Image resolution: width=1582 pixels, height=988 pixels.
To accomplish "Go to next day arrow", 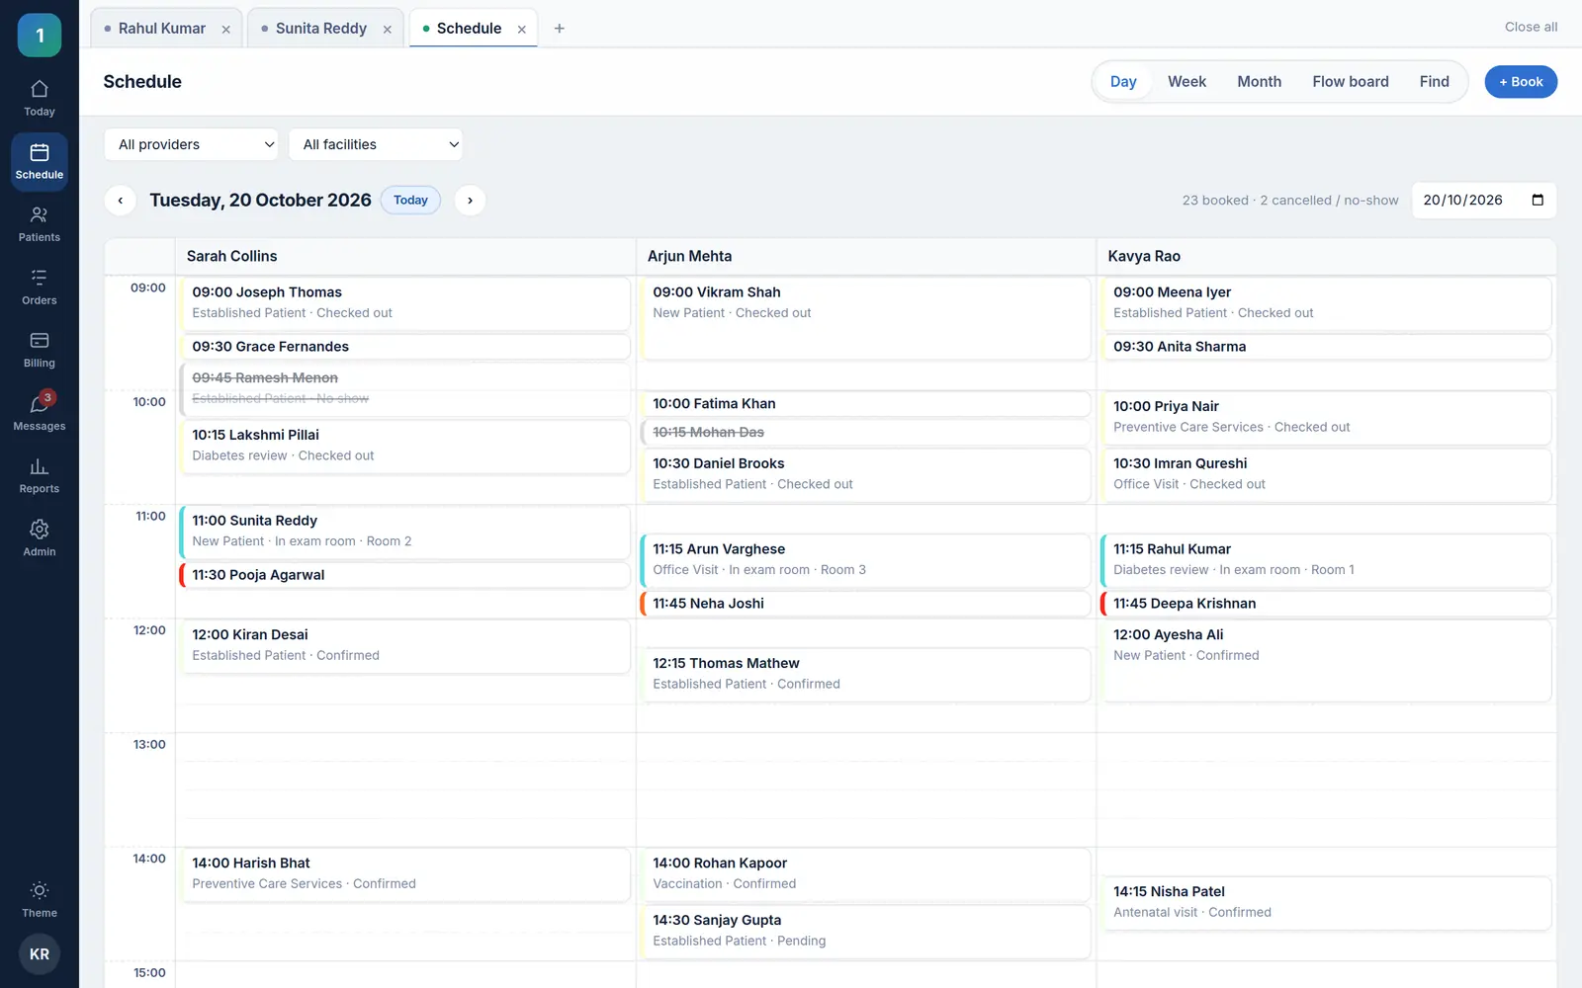I will coord(471,201).
